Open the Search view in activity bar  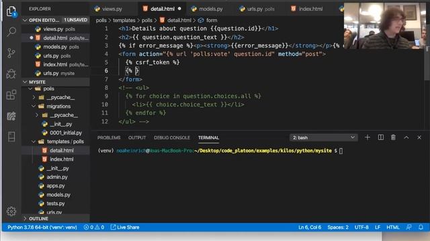(x=11, y=31)
